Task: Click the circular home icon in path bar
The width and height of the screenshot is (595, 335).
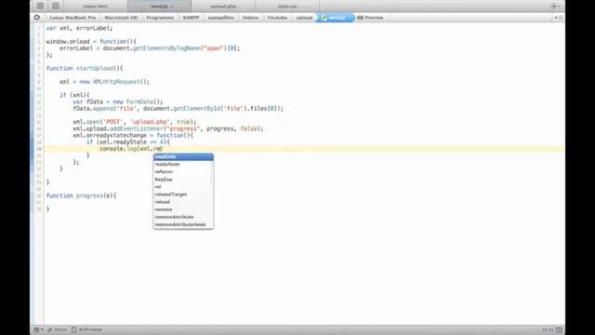Action: pyautogui.click(x=37, y=18)
